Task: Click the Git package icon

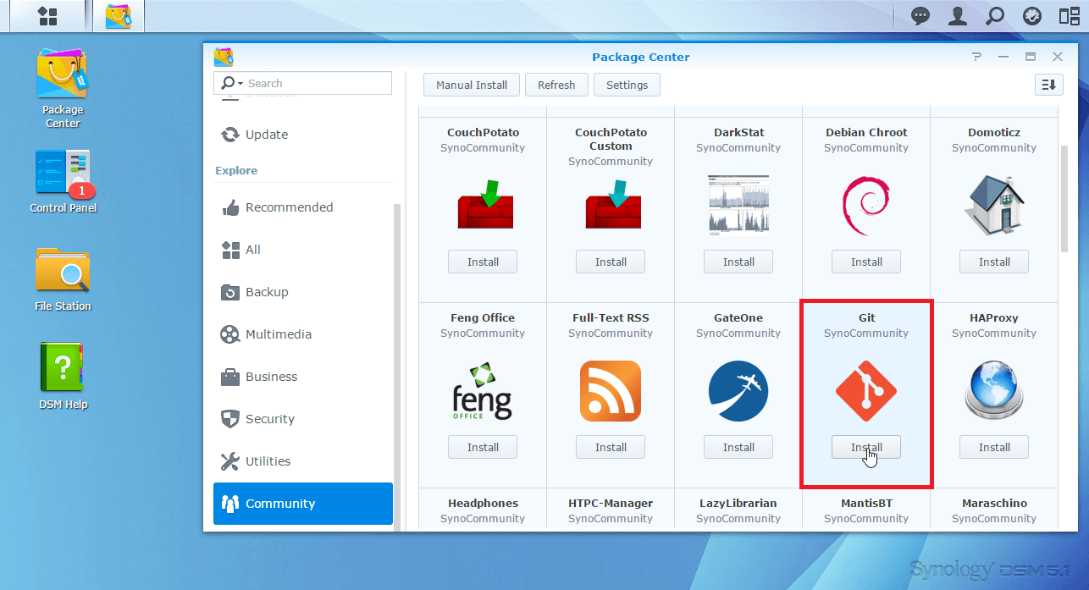Action: [865, 391]
